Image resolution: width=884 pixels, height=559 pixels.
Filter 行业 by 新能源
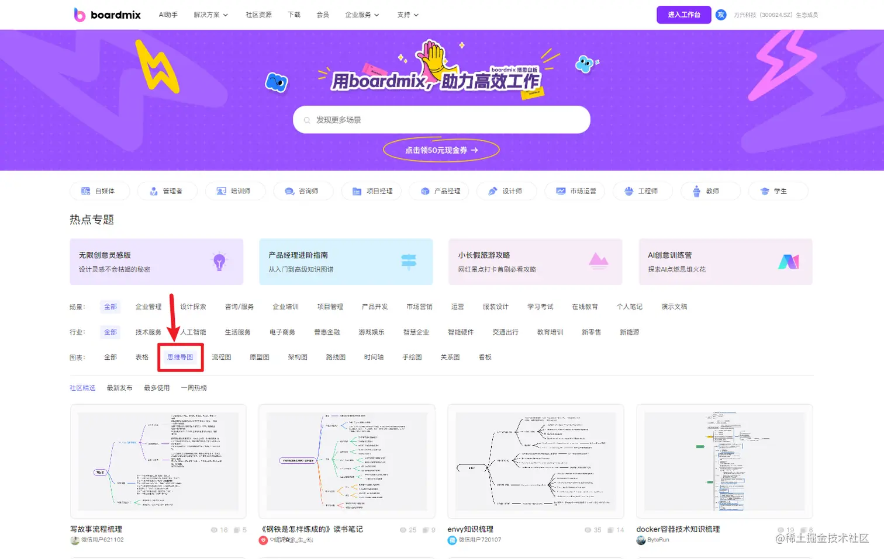pos(630,332)
